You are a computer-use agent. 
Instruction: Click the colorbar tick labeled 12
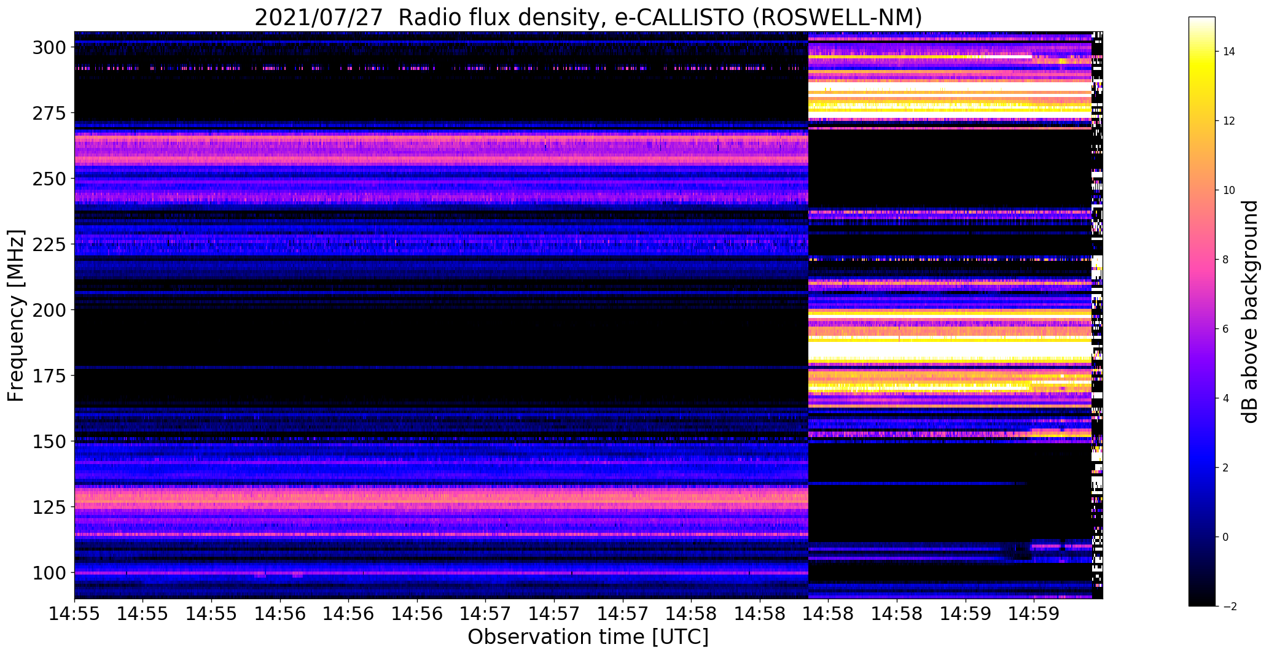[1229, 121]
